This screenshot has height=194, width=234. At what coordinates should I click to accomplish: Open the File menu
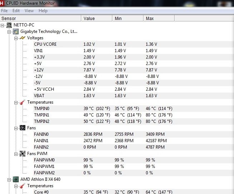pos(4,11)
